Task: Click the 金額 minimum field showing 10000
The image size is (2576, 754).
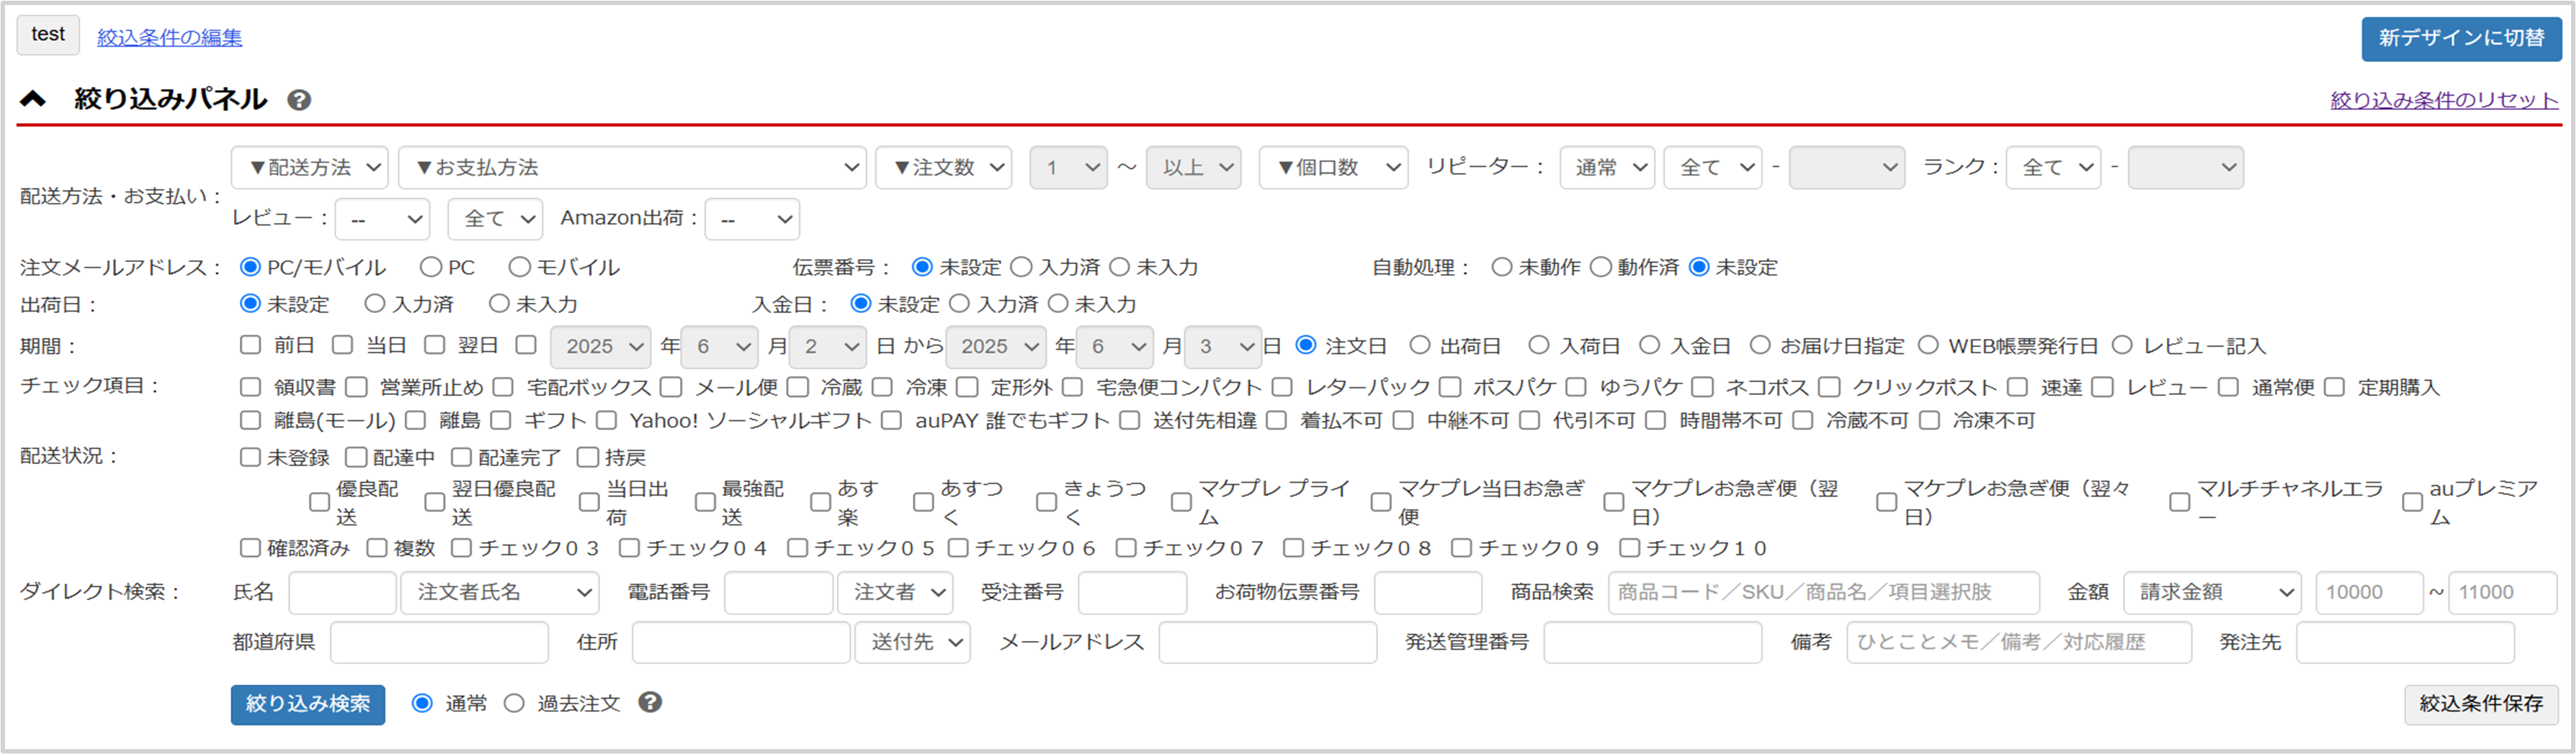Action: [x=2369, y=592]
